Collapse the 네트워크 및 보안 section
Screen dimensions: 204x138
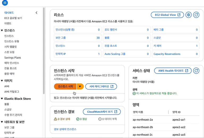coord(2,122)
